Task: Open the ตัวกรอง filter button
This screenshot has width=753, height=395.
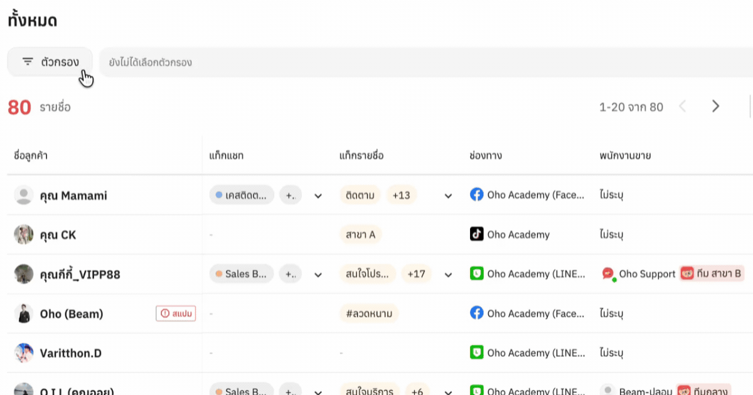Action: click(50, 62)
